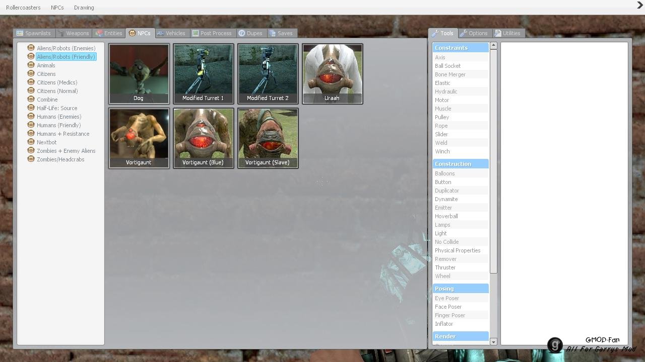This screenshot has width=645, height=362.
Task: Click the tool list scrollbar thumb
Action: tap(493, 161)
